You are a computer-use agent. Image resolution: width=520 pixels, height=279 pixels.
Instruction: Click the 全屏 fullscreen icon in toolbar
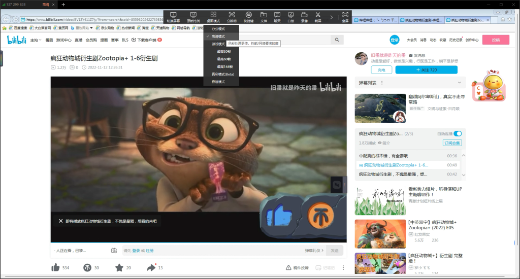coord(345,16)
